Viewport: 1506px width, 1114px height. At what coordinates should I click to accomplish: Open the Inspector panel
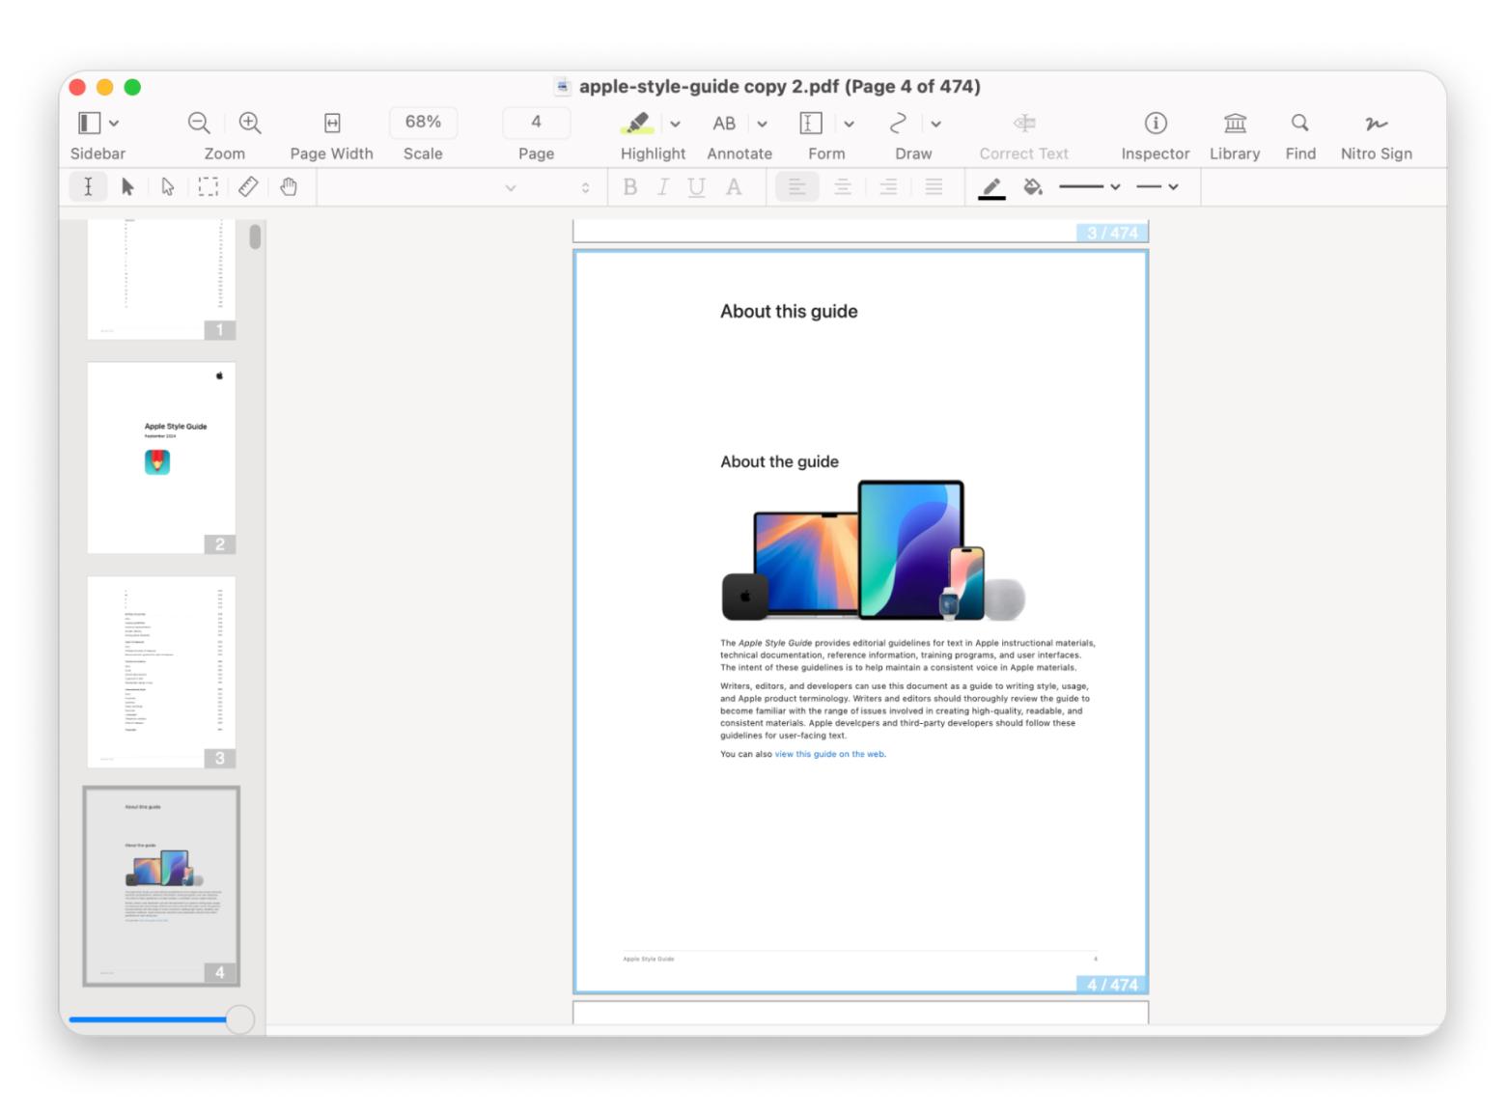1155,123
